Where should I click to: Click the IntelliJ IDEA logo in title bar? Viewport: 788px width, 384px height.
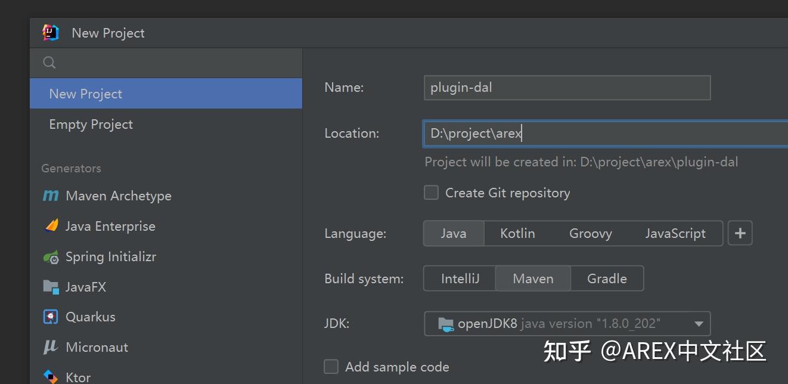51,33
